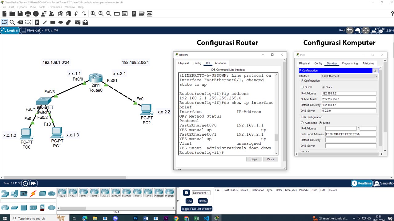Open a file using the folder icon
This screenshot has height=221, width=394.
coord(12,14)
